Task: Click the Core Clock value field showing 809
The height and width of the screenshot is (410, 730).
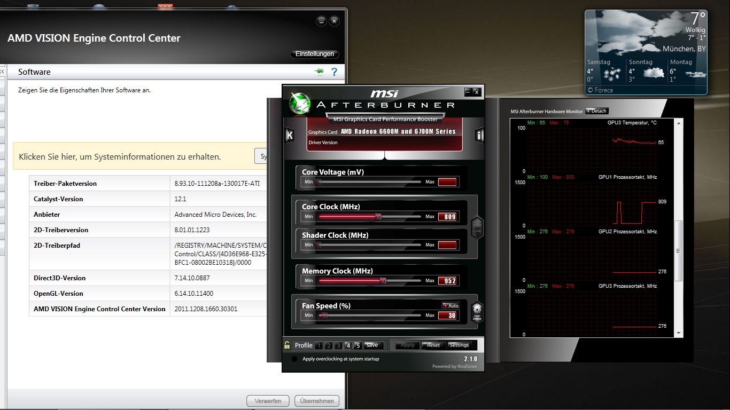Action: pyautogui.click(x=447, y=217)
